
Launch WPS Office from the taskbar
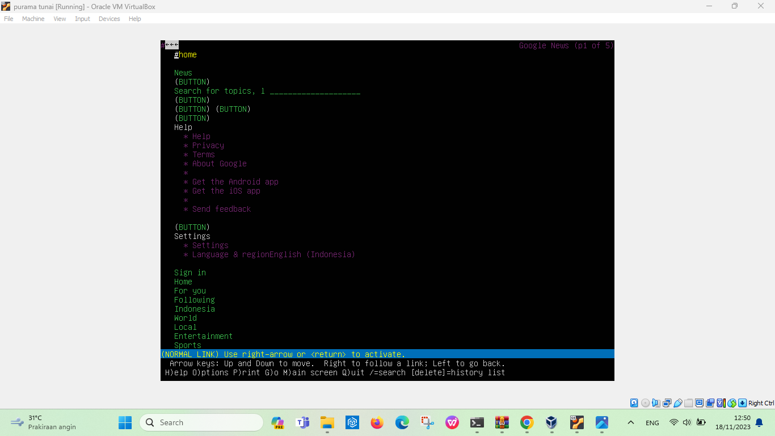[x=452, y=422]
